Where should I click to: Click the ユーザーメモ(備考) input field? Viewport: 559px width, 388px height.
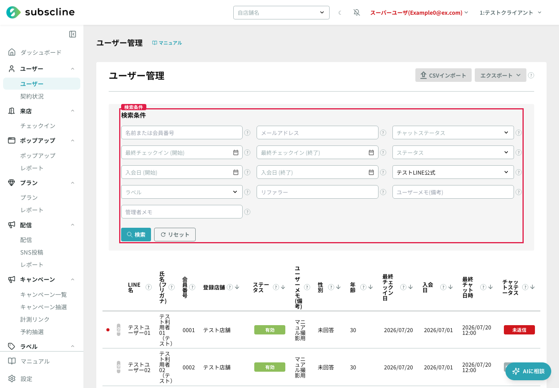pos(453,192)
